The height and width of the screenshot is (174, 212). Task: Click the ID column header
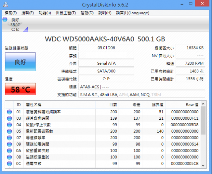(19, 105)
